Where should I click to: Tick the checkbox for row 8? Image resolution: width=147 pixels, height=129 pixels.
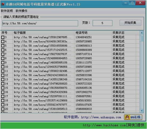pyautogui.click(x=3, y=58)
